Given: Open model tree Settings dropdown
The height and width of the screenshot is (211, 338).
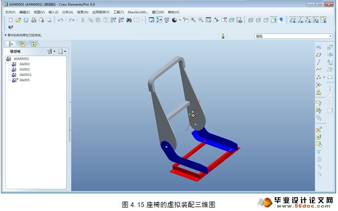Looking at the screenshot, I should pos(62,51).
